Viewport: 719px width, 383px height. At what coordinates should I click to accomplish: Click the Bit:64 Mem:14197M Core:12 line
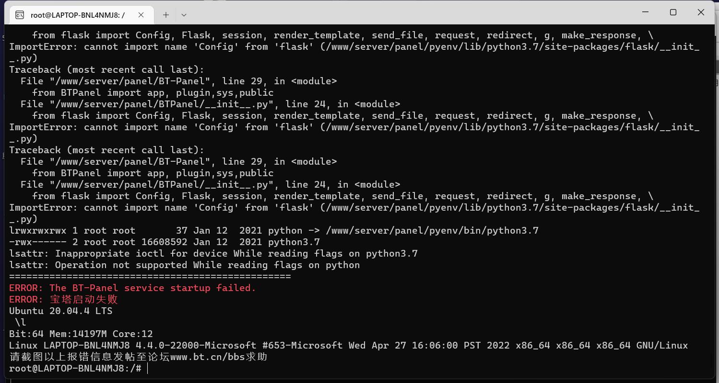tap(81, 334)
